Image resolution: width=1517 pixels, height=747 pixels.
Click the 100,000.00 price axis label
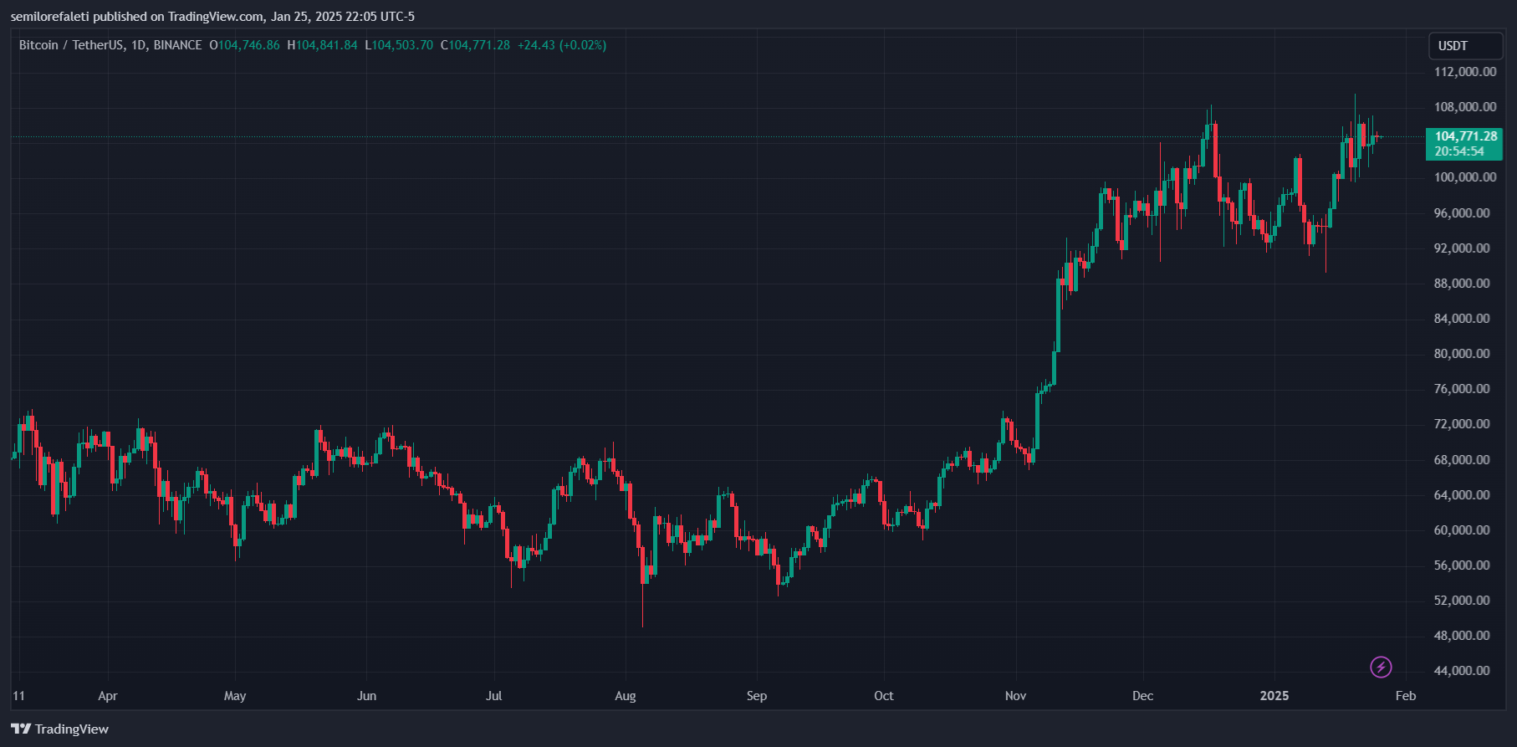tap(1465, 177)
